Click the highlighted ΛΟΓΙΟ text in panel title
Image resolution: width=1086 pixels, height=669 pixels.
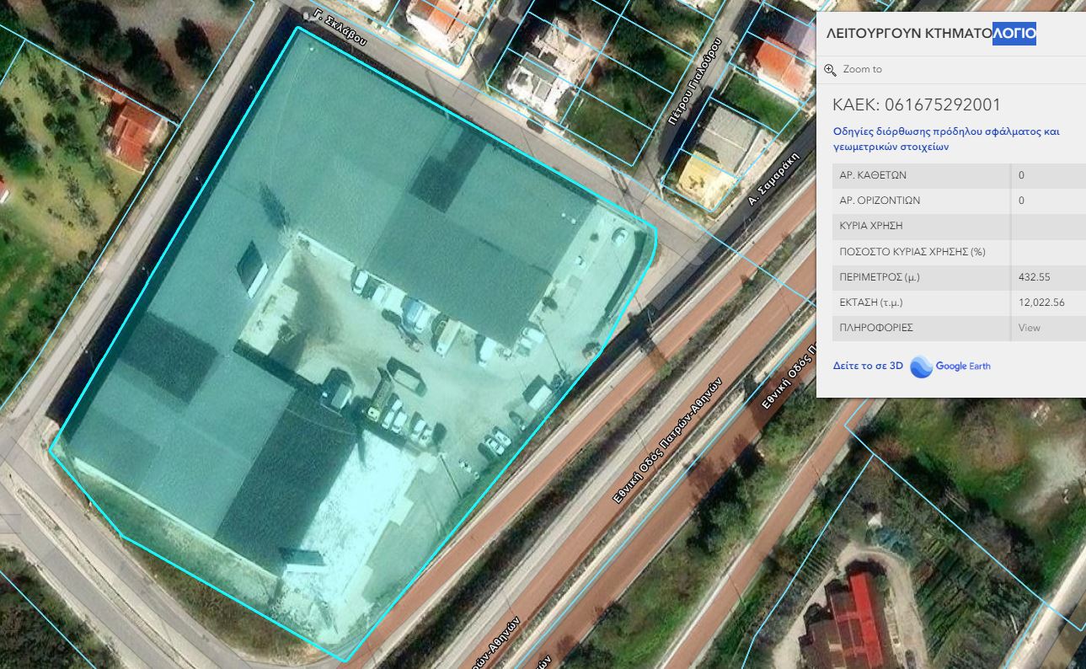click(1014, 34)
